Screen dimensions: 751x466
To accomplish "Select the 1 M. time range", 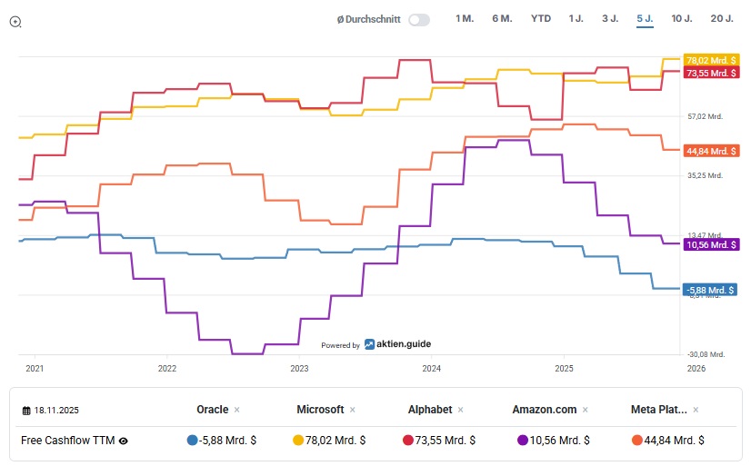I will [465, 19].
